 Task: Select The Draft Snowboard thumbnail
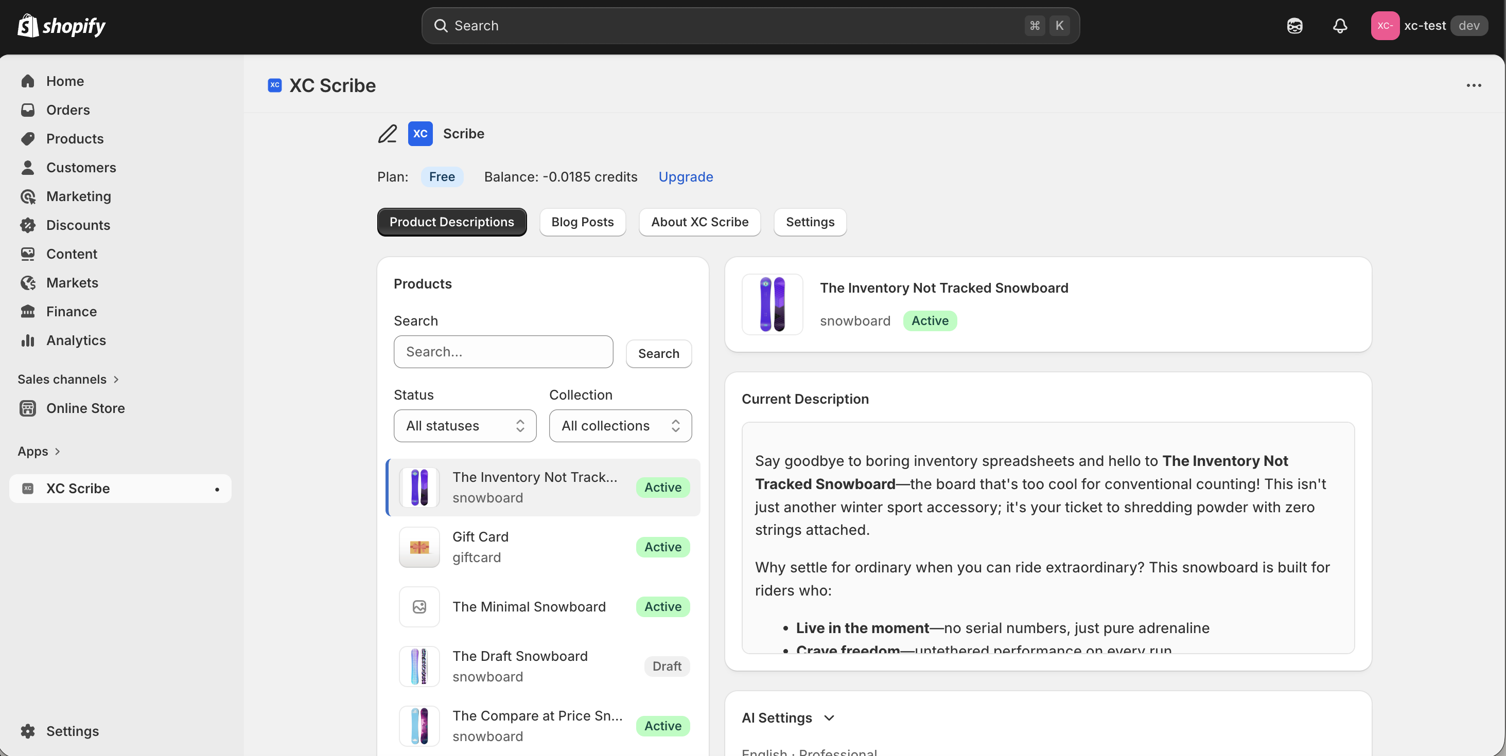(x=419, y=666)
